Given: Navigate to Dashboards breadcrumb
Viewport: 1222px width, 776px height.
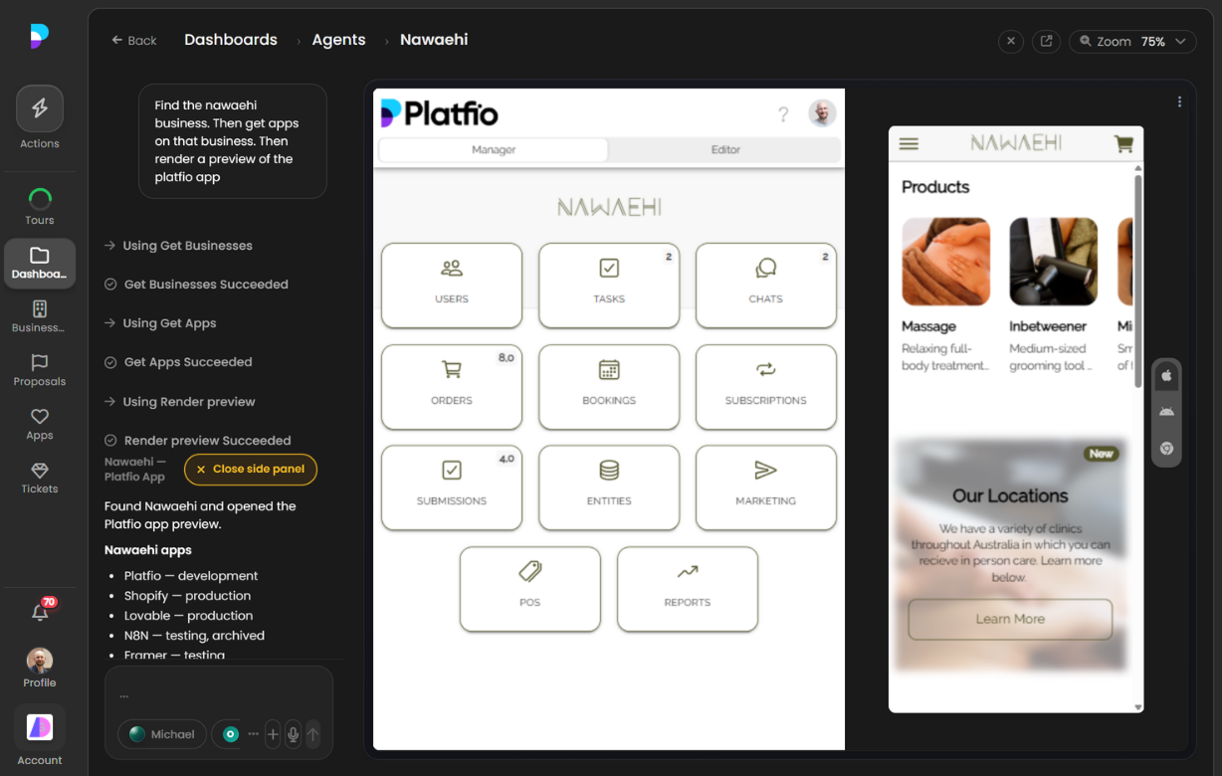Looking at the screenshot, I should pos(231,40).
